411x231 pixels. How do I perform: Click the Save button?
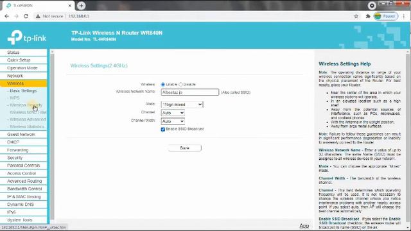pyautogui.click(x=185, y=148)
